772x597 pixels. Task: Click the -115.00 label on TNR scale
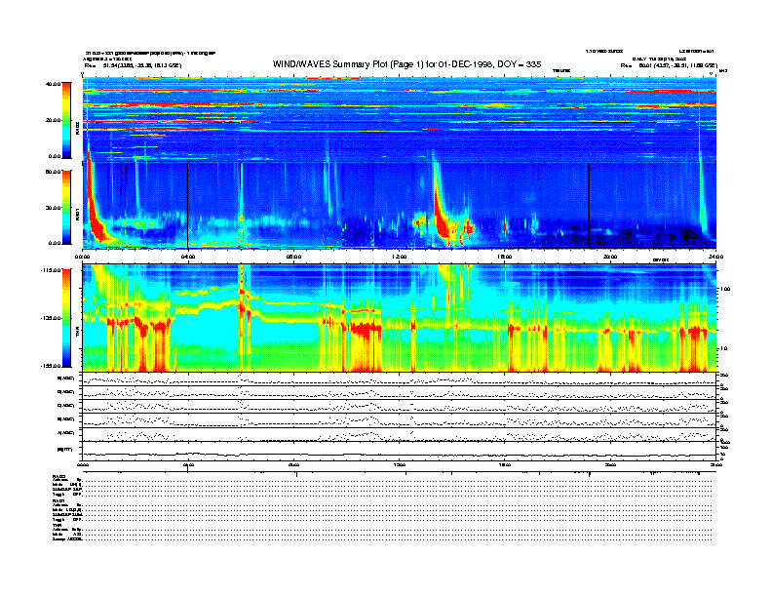click(52, 270)
